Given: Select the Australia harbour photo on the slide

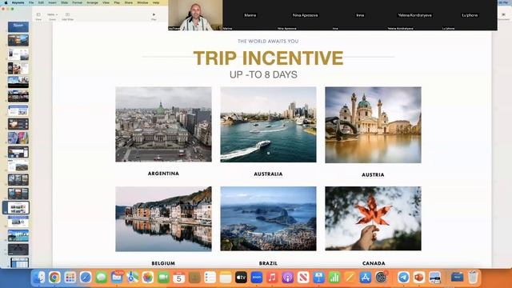Looking at the screenshot, I should 268,125.
